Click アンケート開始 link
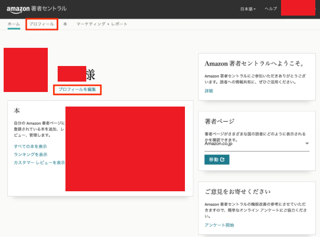 pyautogui.click(x=219, y=225)
